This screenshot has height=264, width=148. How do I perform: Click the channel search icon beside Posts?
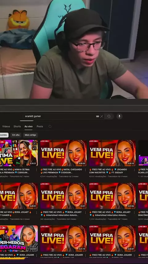pyautogui.click(x=50, y=126)
